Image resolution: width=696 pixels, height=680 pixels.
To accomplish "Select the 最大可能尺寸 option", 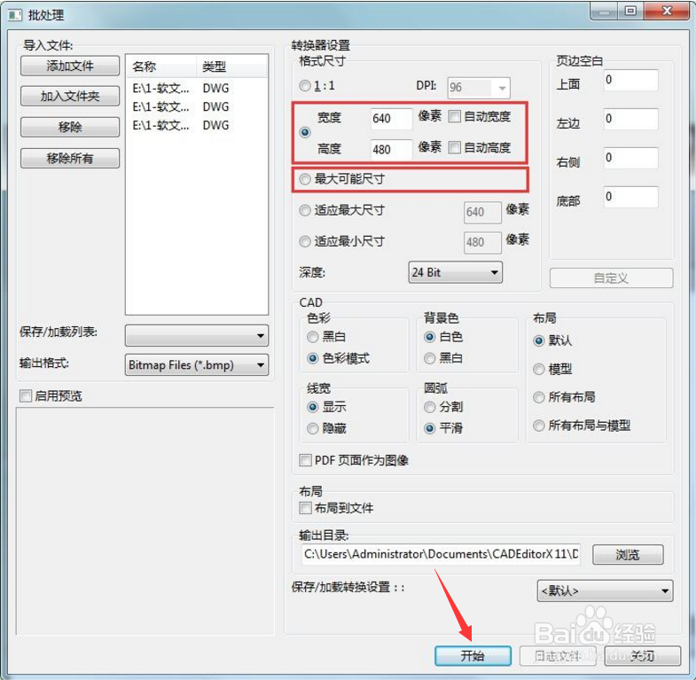I will [304, 179].
